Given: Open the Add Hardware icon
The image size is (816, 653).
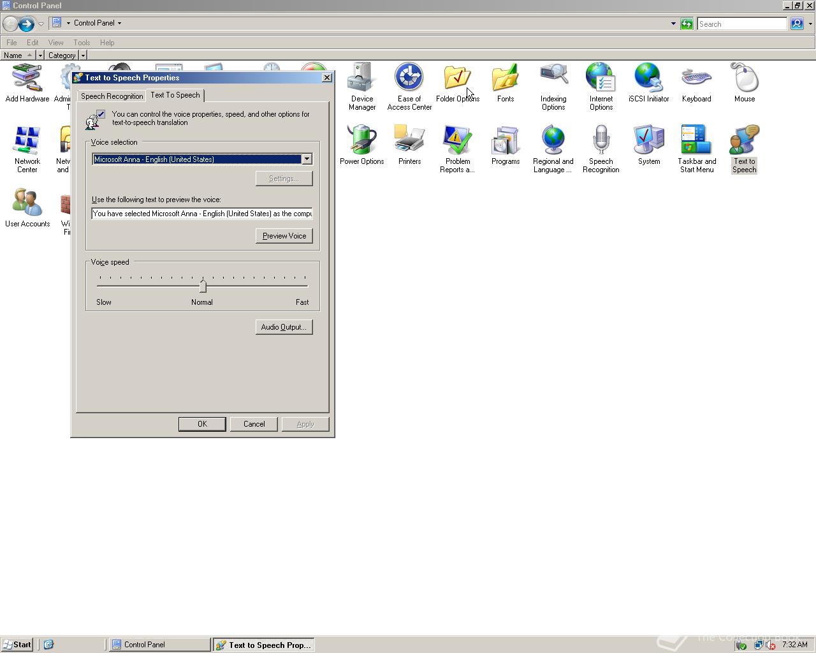Looking at the screenshot, I should [x=27, y=84].
